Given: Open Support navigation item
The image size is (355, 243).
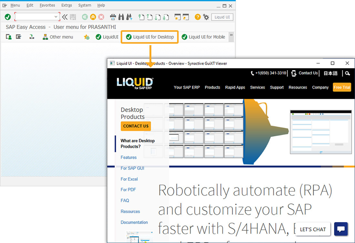Looking at the screenshot, I should coord(277,87).
